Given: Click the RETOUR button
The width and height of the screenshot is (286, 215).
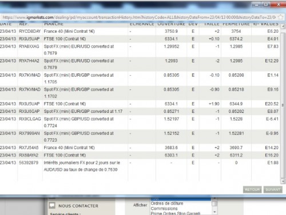Looking at the screenshot, I should tap(252, 190).
